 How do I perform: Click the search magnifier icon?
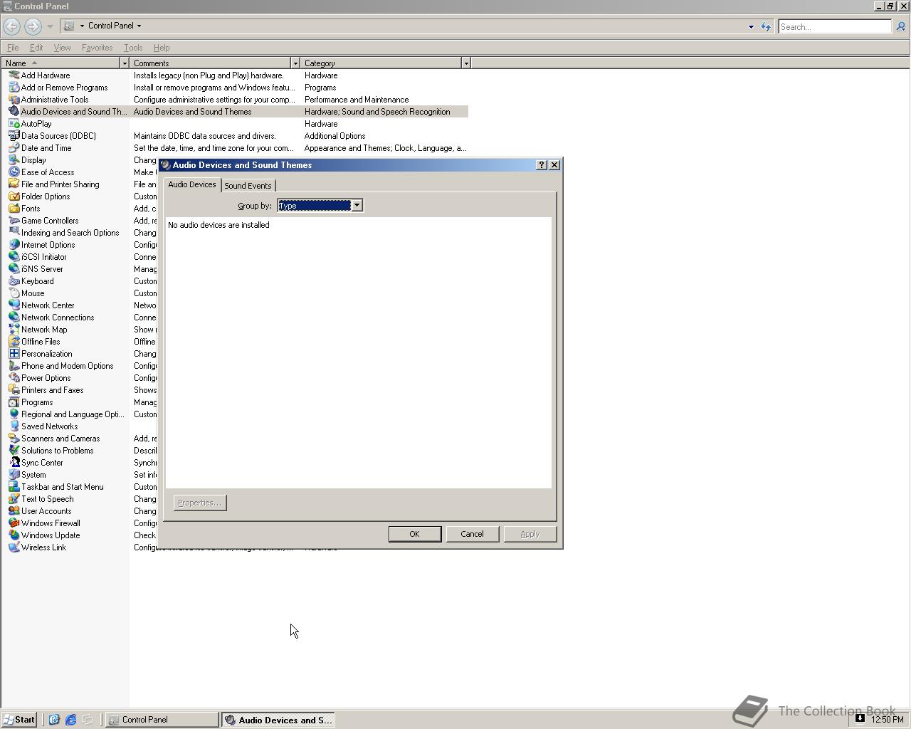click(900, 26)
